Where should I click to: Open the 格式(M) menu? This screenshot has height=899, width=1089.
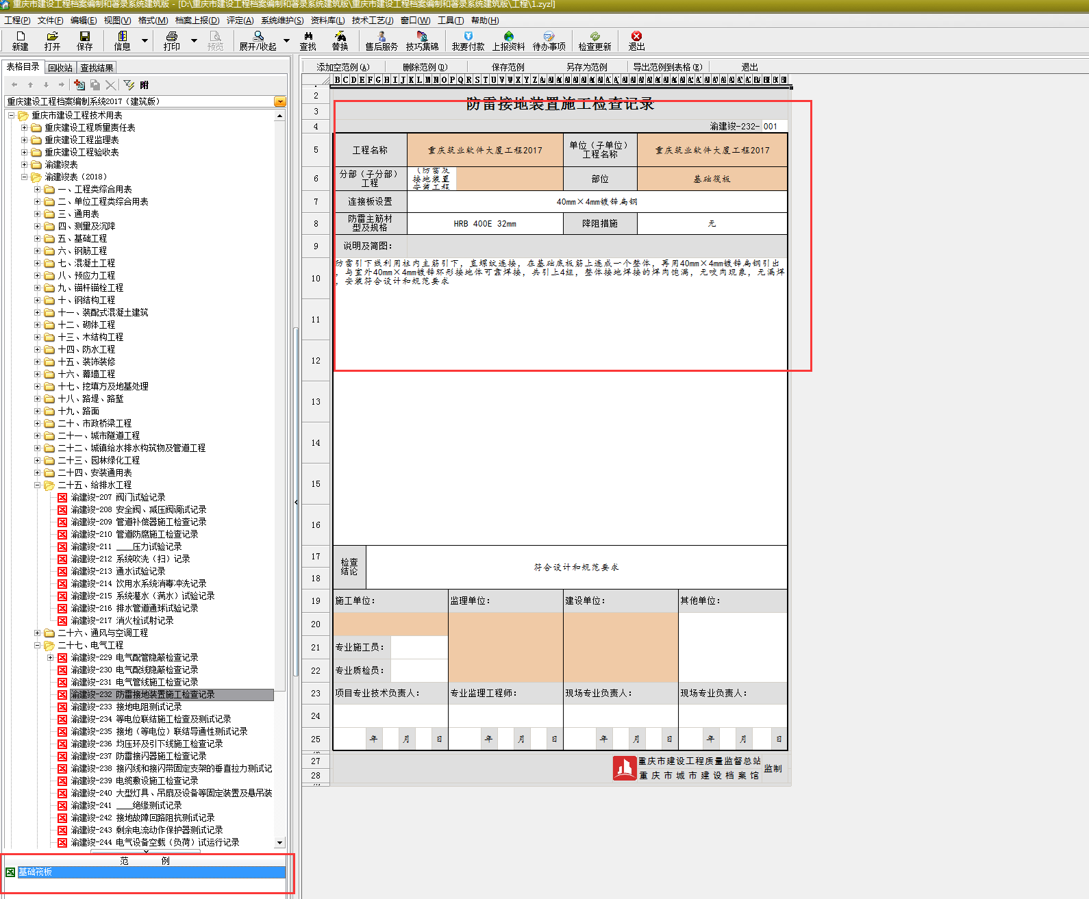[x=153, y=21]
